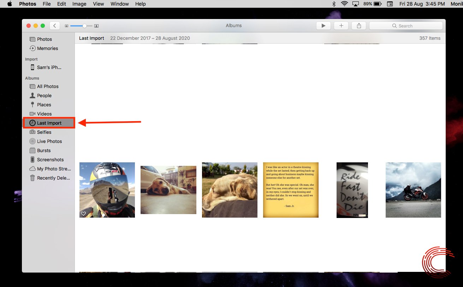
Task: Click the date range 22 December 2017 – 28 August 2020
Action: click(150, 38)
